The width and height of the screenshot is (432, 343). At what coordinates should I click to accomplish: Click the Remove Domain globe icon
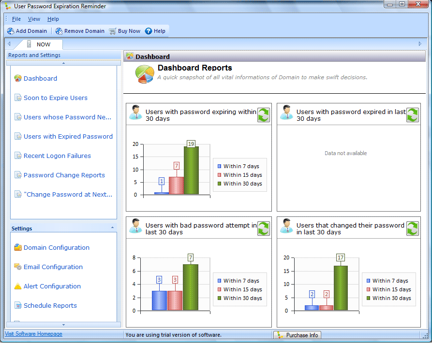(x=59, y=31)
